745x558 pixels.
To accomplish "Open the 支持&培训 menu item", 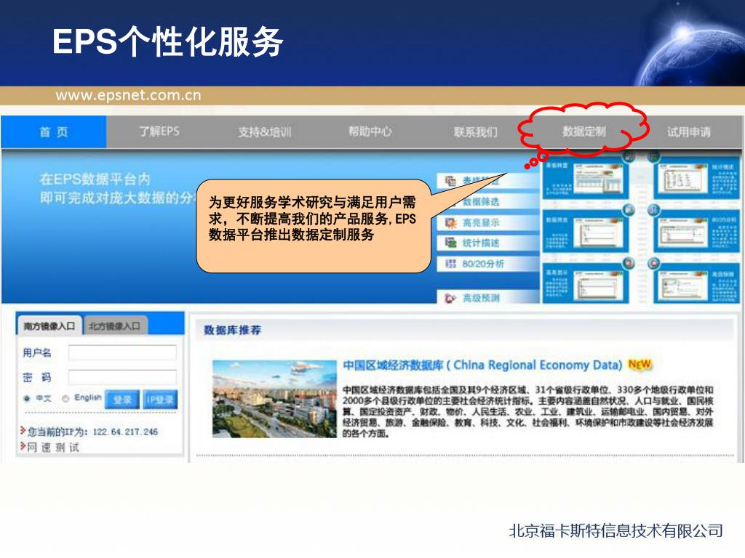I will (x=265, y=132).
